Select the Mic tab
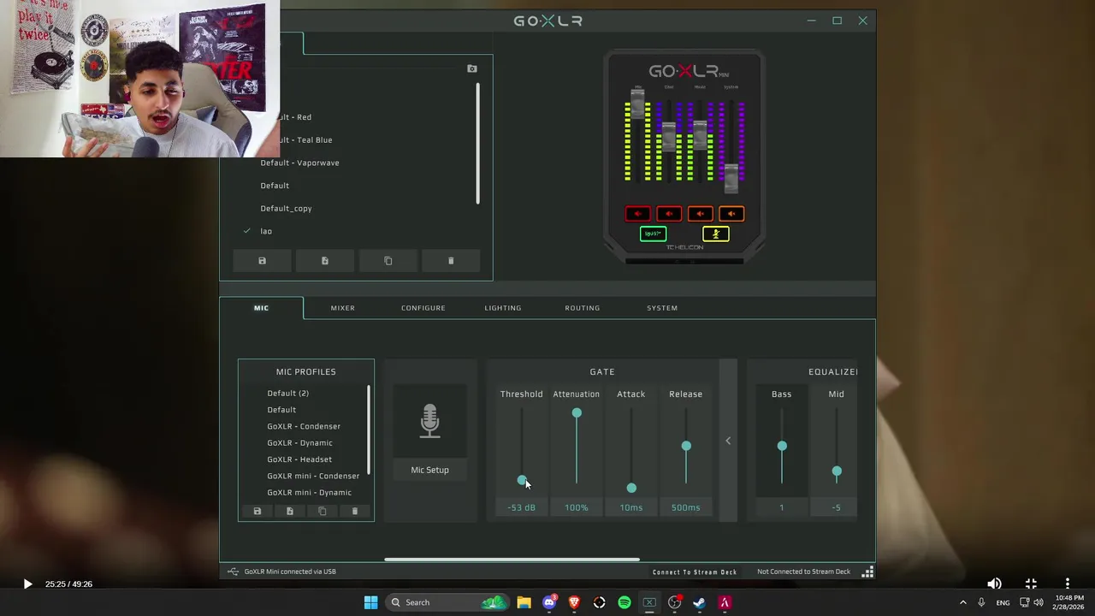The image size is (1095, 616). click(x=261, y=308)
